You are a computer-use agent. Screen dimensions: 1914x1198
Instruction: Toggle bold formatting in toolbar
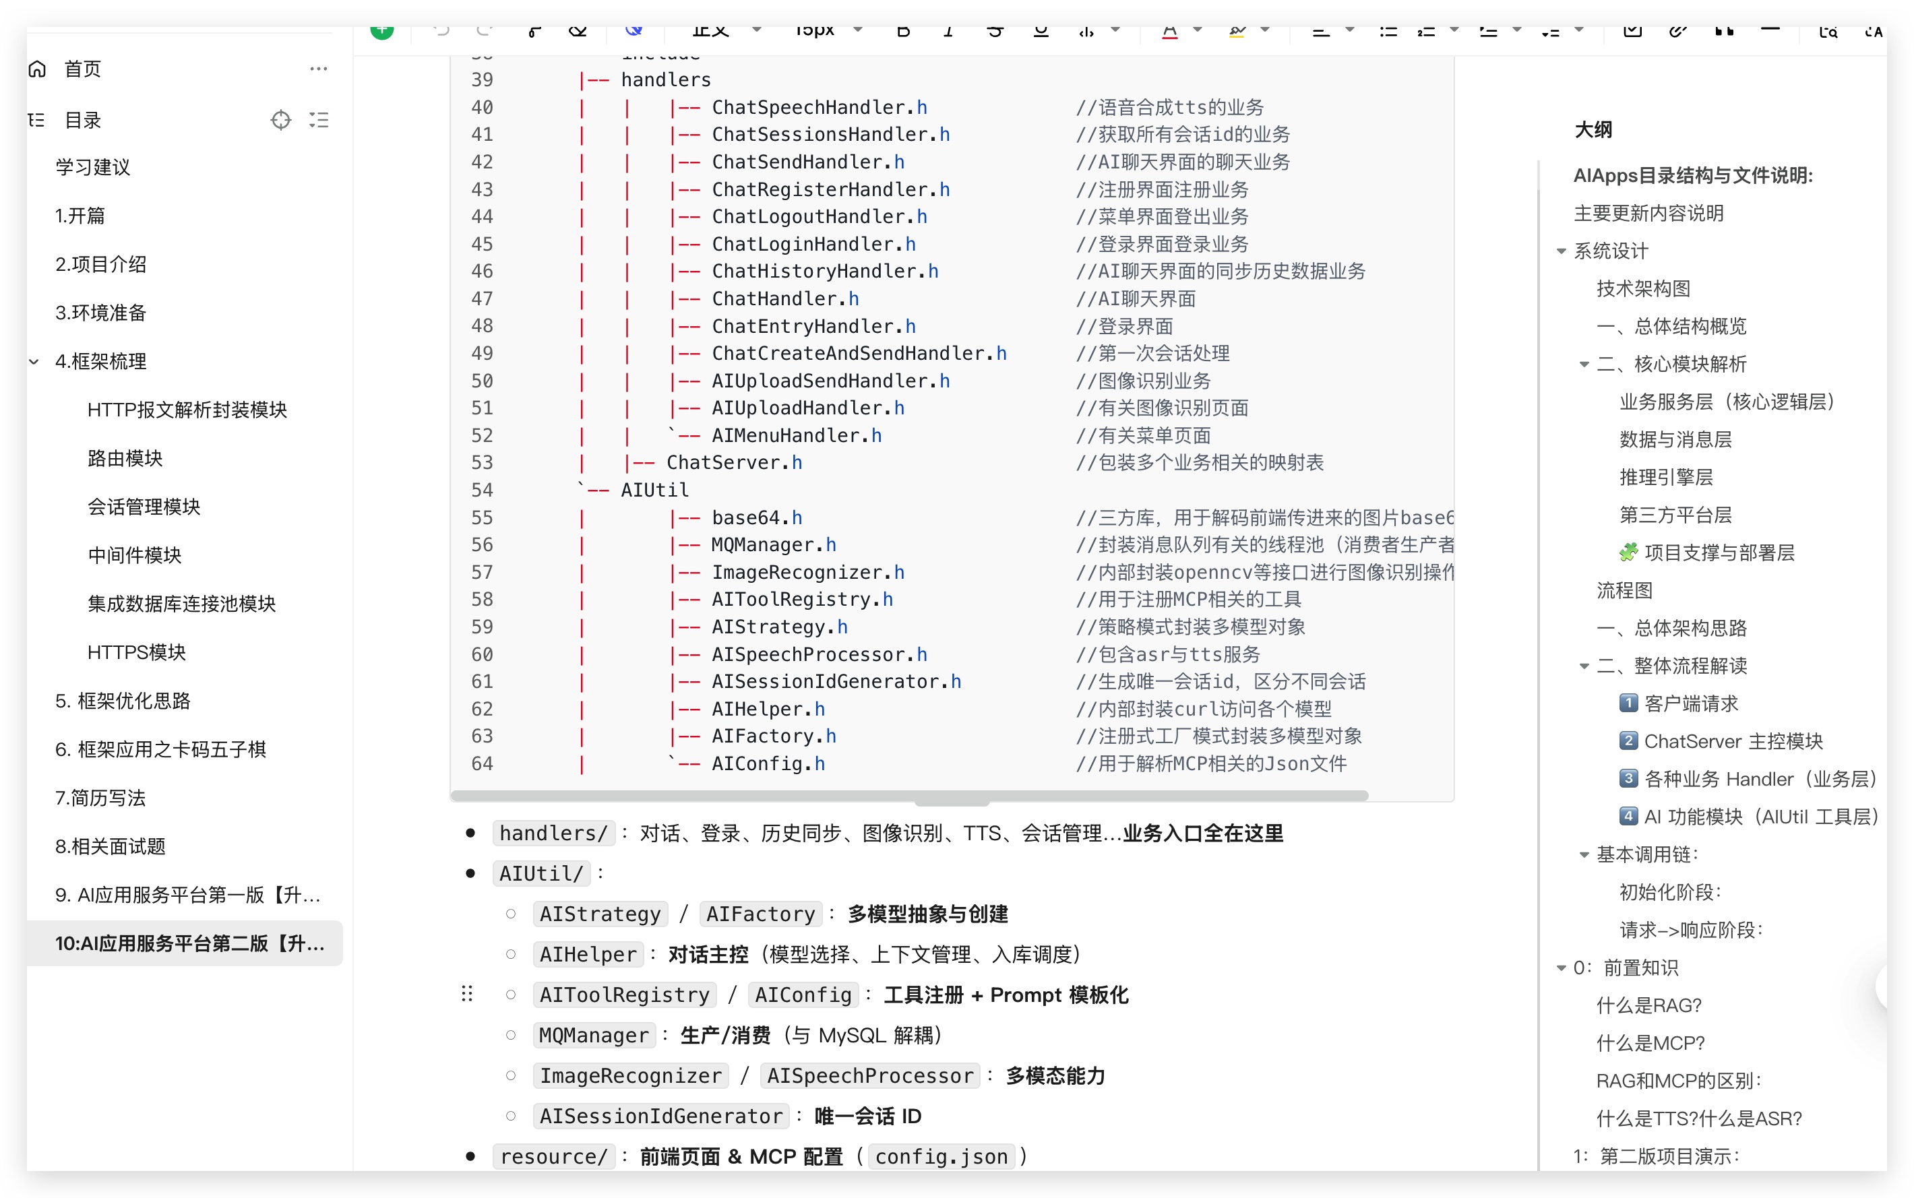click(x=902, y=31)
